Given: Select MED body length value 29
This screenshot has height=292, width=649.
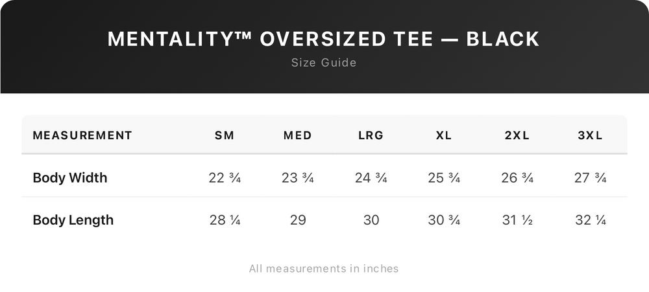Looking at the screenshot, I should click(x=298, y=220).
